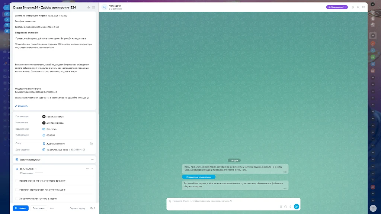Start a video call with Видеозвонок button
381x214 pixels.
point(335,7)
